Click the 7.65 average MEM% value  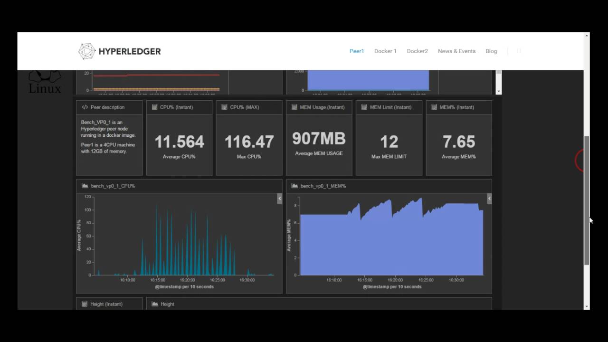tap(458, 142)
